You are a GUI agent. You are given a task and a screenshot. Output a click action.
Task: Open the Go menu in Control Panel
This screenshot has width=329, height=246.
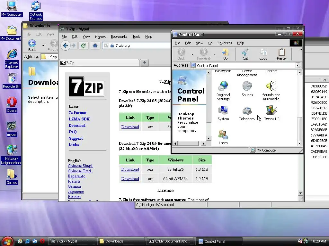coord(210,43)
